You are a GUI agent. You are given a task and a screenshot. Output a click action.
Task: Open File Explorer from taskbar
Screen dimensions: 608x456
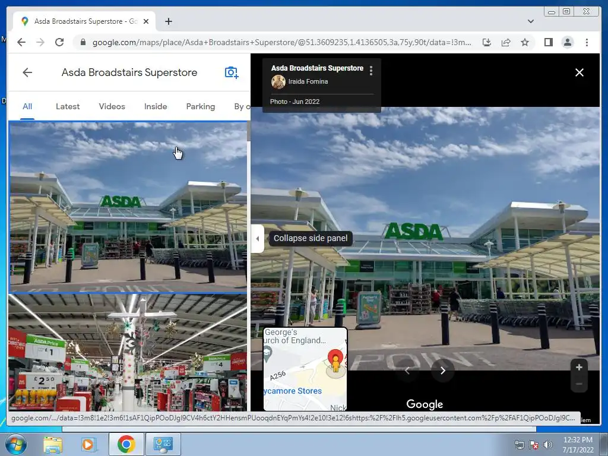(x=53, y=444)
